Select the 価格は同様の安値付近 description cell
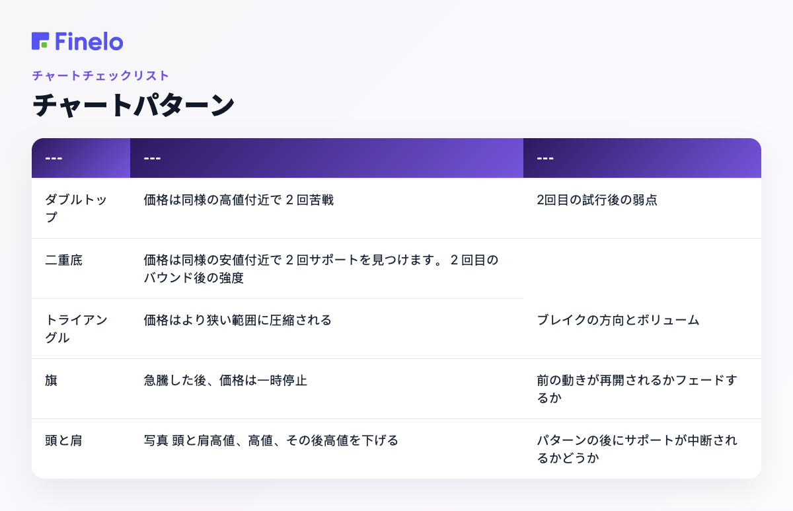 [x=326, y=268]
